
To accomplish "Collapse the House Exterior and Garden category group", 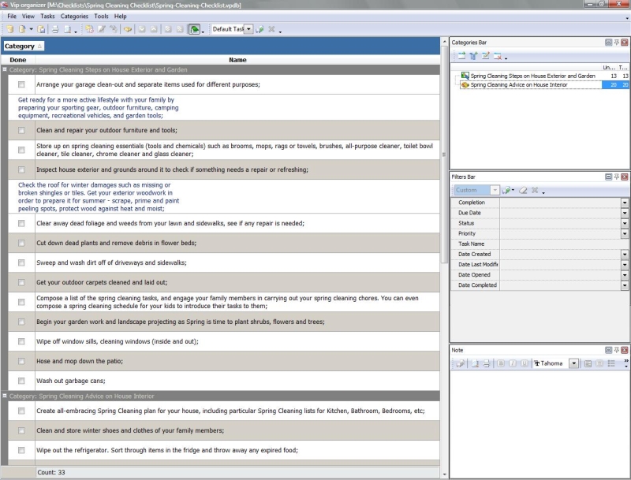I will pyautogui.click(x=5, y=69).
